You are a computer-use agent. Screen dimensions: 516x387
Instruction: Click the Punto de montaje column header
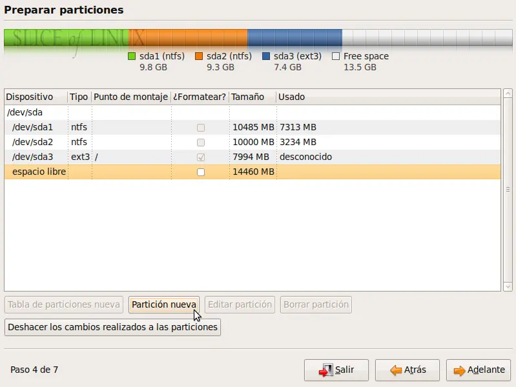(131, 97)
